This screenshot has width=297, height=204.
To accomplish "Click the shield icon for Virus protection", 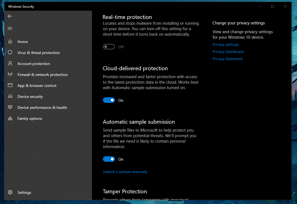I will point(10,53).
